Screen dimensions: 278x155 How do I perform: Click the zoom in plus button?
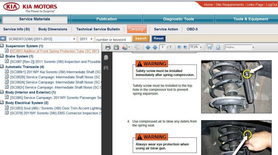(185, 47)
